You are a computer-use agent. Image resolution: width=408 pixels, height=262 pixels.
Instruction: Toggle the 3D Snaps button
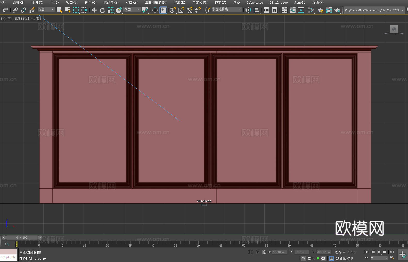(x=173, y=10)
